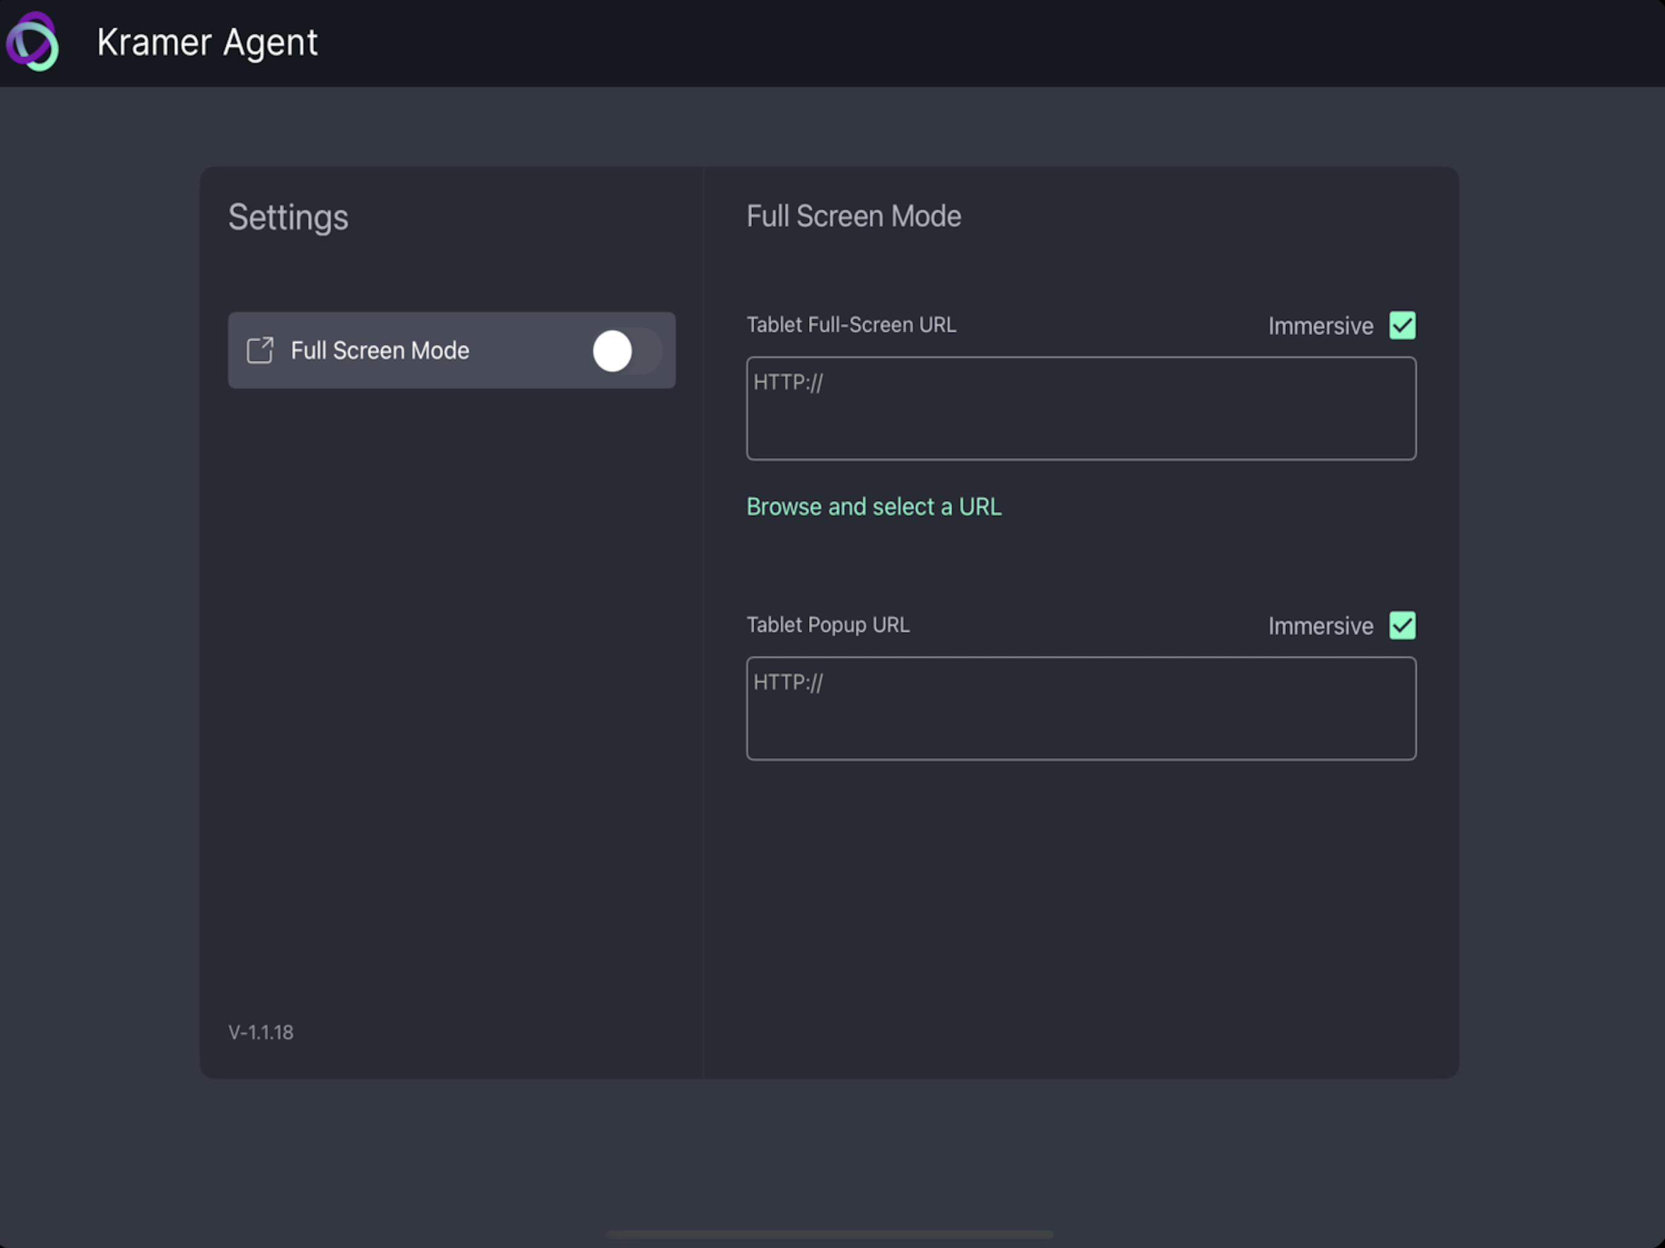This screenshot has height=1248, width=1665.
Task: Click the V-1.1.18 version label
Action: [261, 1032]
